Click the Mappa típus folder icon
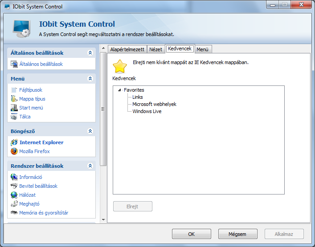Viewport: 315px width, 247px height. 14,99
